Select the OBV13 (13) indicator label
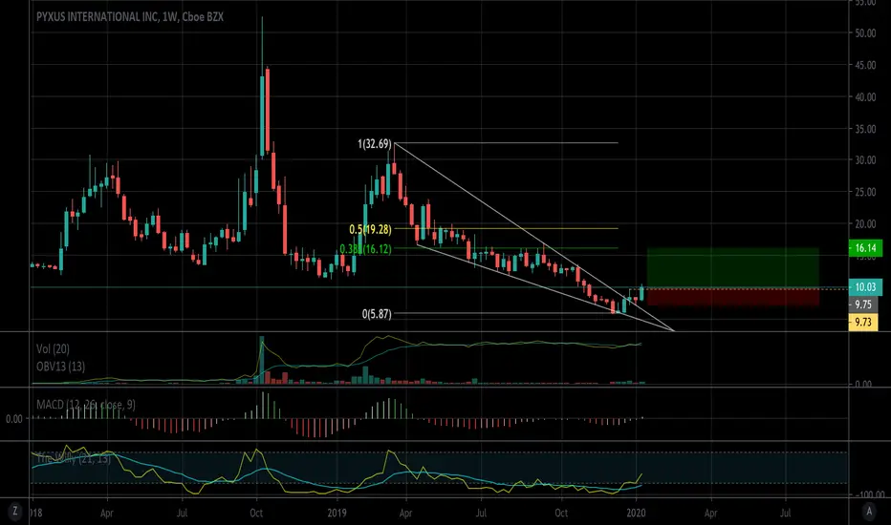The image size is (891, 525). coord(61,367)
